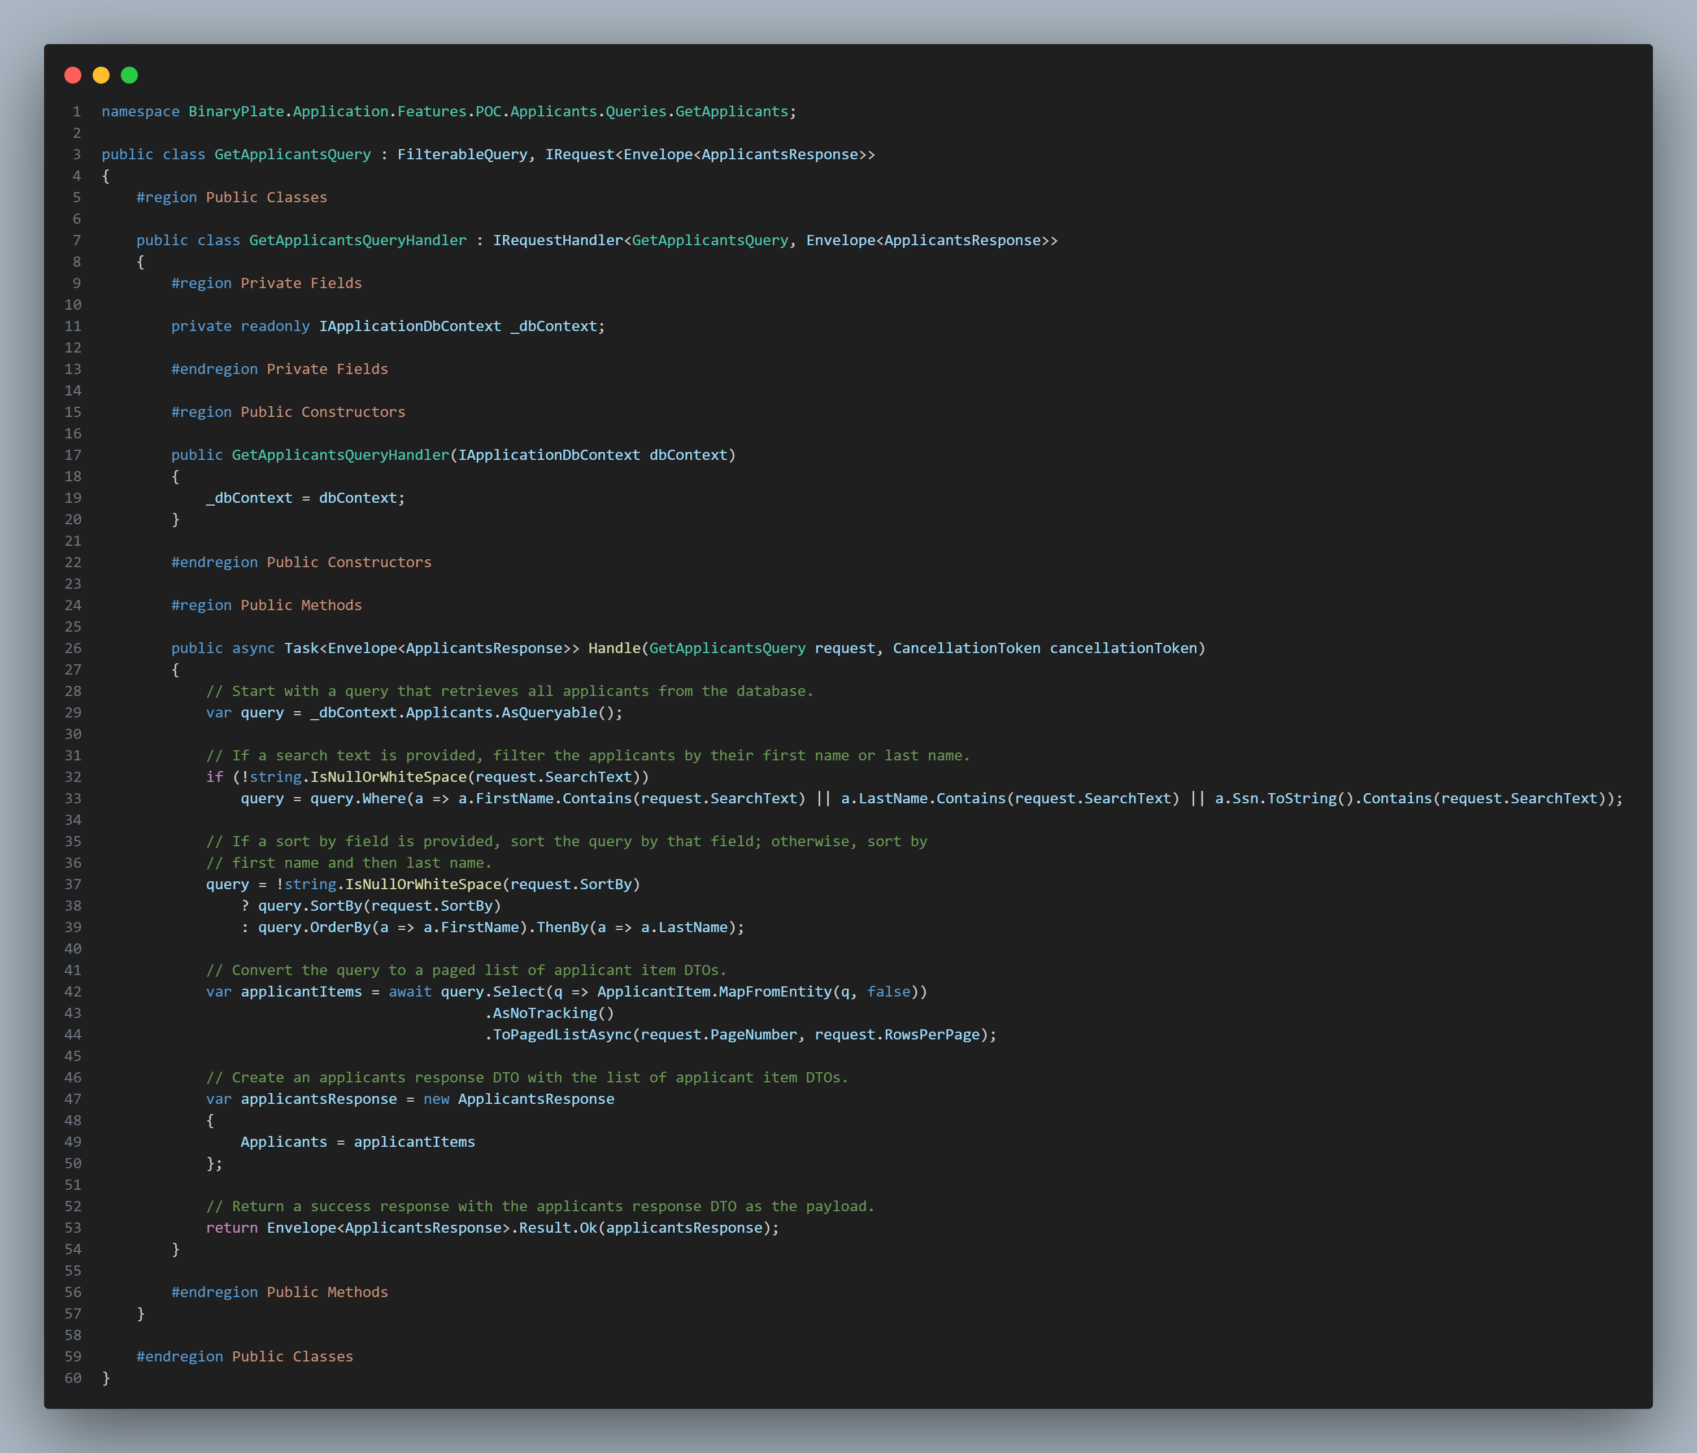Image resolution: width=1697 pixels, height=1453 pixels.
Task: Click 'Result.Ok(applicantsResponse)' on line 53
Action: click(x=645, y=1228)
